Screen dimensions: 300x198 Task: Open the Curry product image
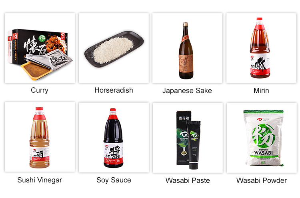tap(40, 48)
